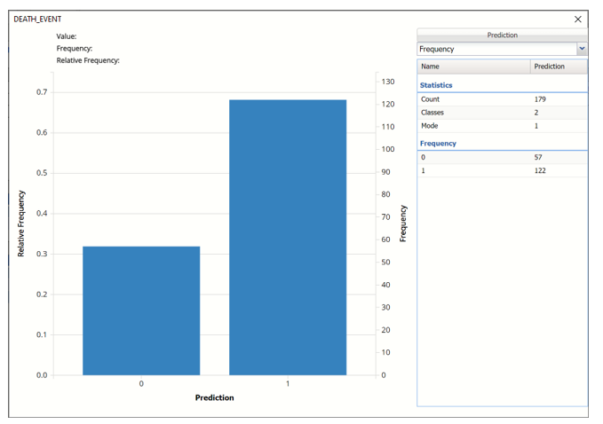The image size is (603, 424).
Task: Select the table row with value 57
Action: click(x=502, y=157)
